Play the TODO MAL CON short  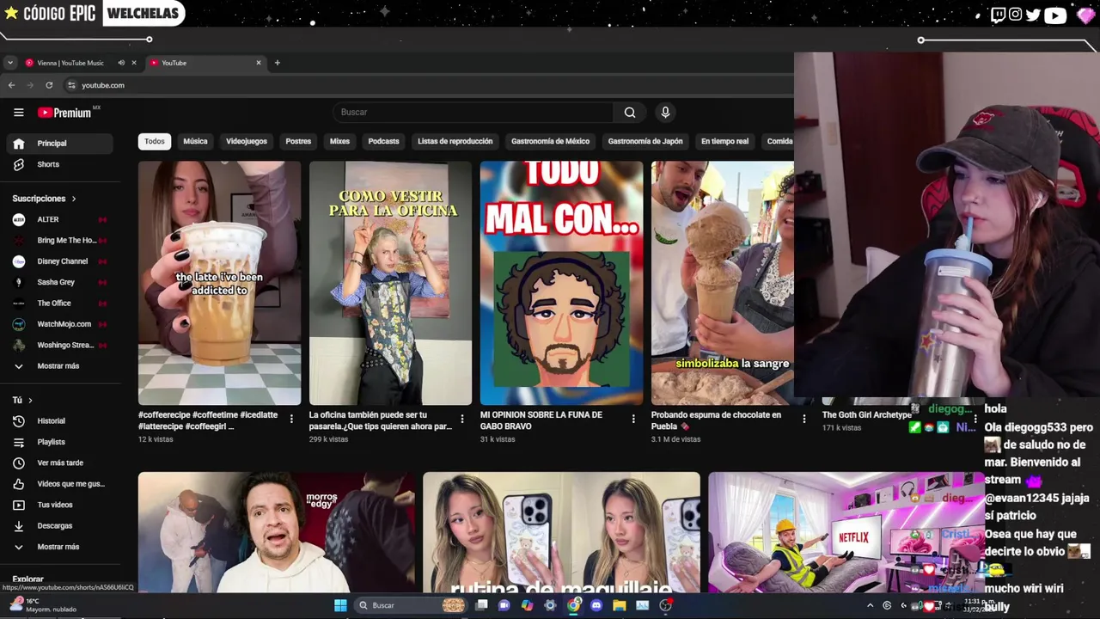tap(561, 283)
